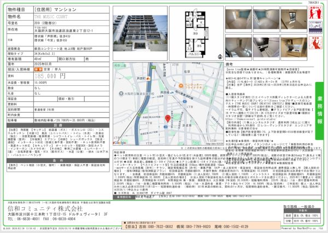This screenshot has width=328, height=233.
Task: Click the 塩草 district label on the map
Action: pyautogui.click(x=187, y=72)
